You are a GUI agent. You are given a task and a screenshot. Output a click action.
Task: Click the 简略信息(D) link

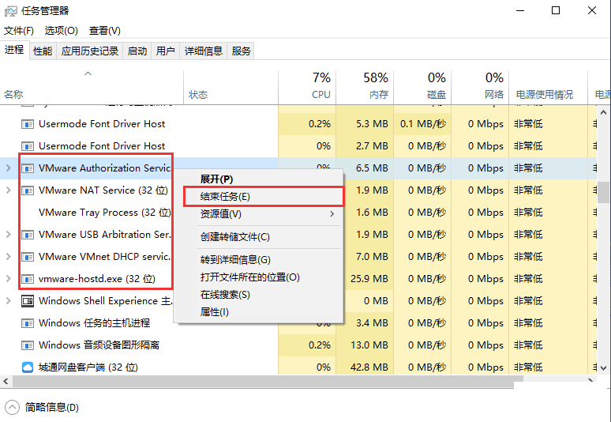52,408
